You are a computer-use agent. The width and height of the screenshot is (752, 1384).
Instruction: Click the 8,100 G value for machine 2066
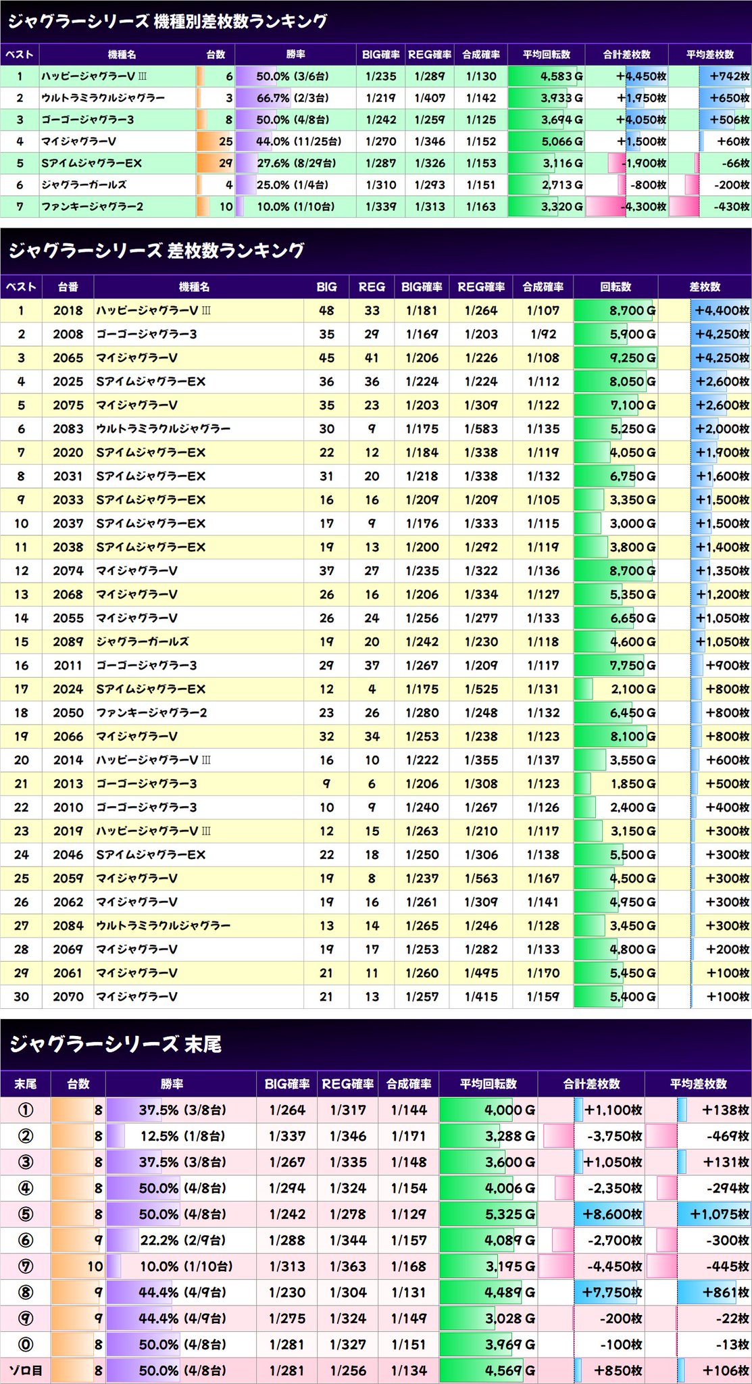tap(632, 737)
